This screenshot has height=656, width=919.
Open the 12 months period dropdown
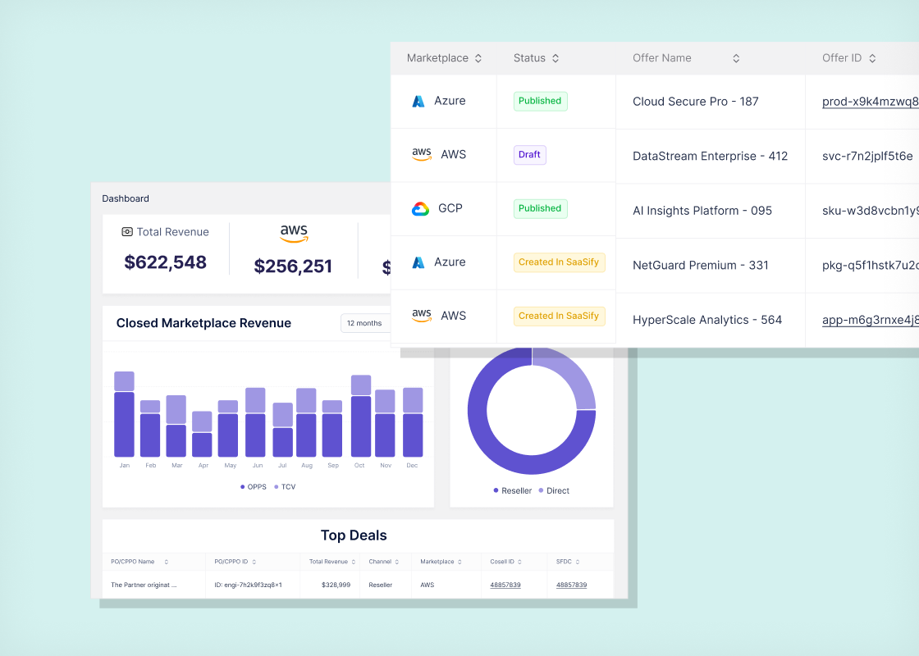365,323
